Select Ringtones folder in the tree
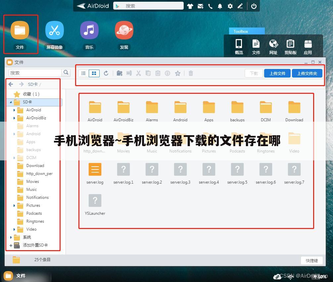Viewport: 333px width, 282px height. click(x=35, y=221)
